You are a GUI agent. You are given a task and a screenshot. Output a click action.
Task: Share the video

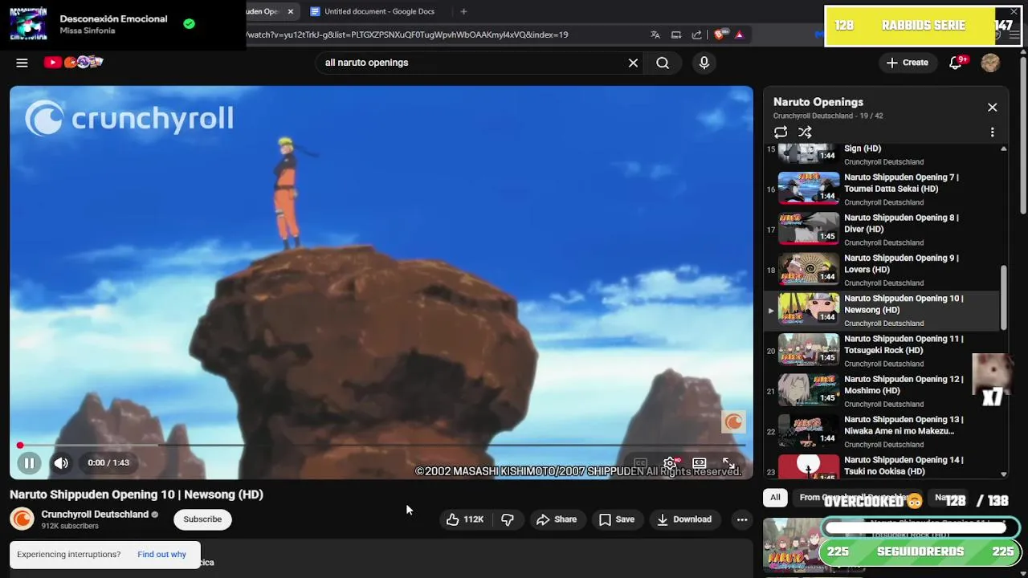[557, 519]
